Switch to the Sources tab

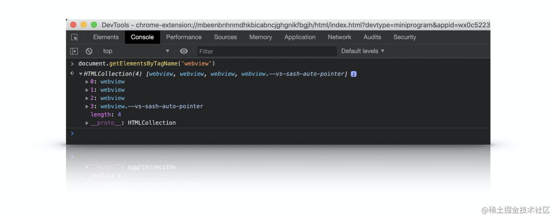point(225,37)
